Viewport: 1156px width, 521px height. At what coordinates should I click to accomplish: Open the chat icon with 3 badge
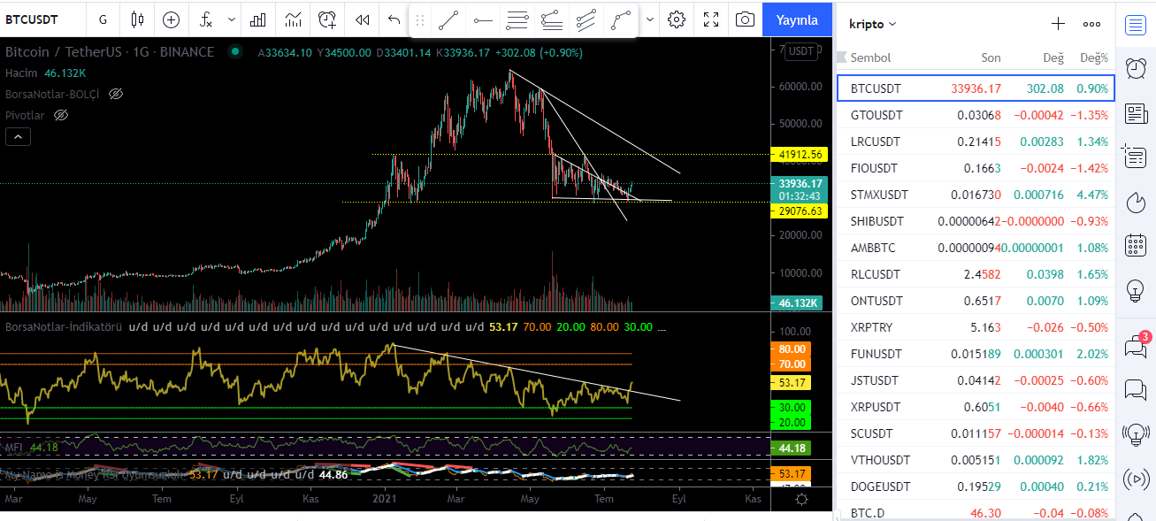[x=1135, y=346]
